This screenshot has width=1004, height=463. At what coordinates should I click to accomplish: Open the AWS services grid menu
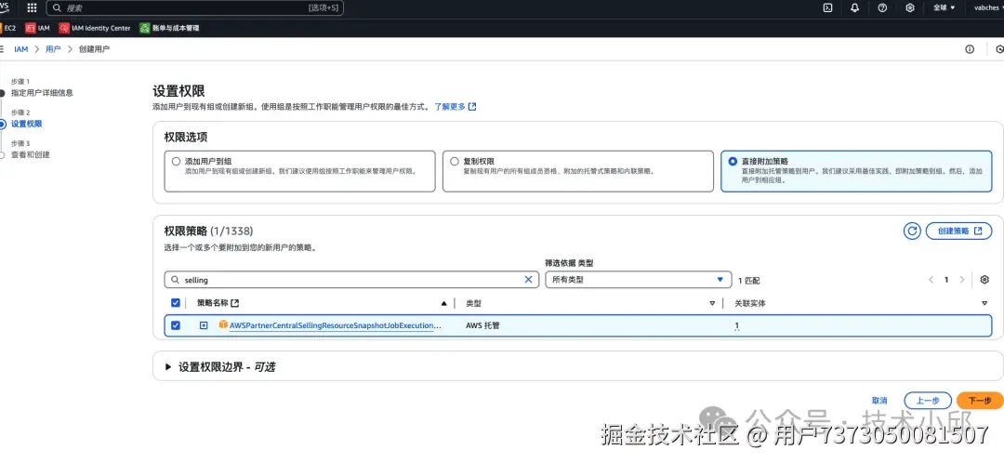(32, 7)
